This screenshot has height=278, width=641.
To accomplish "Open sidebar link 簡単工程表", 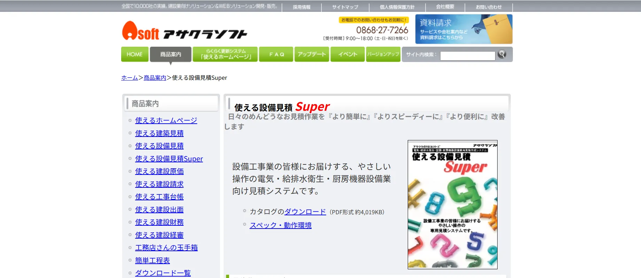I will tap(153, 261).
